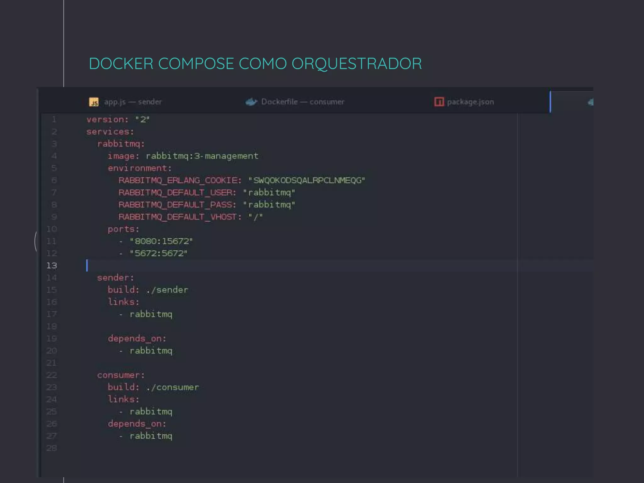Click the 'build: ./sender' line
The image size is (644, 483).
(148, 290)
